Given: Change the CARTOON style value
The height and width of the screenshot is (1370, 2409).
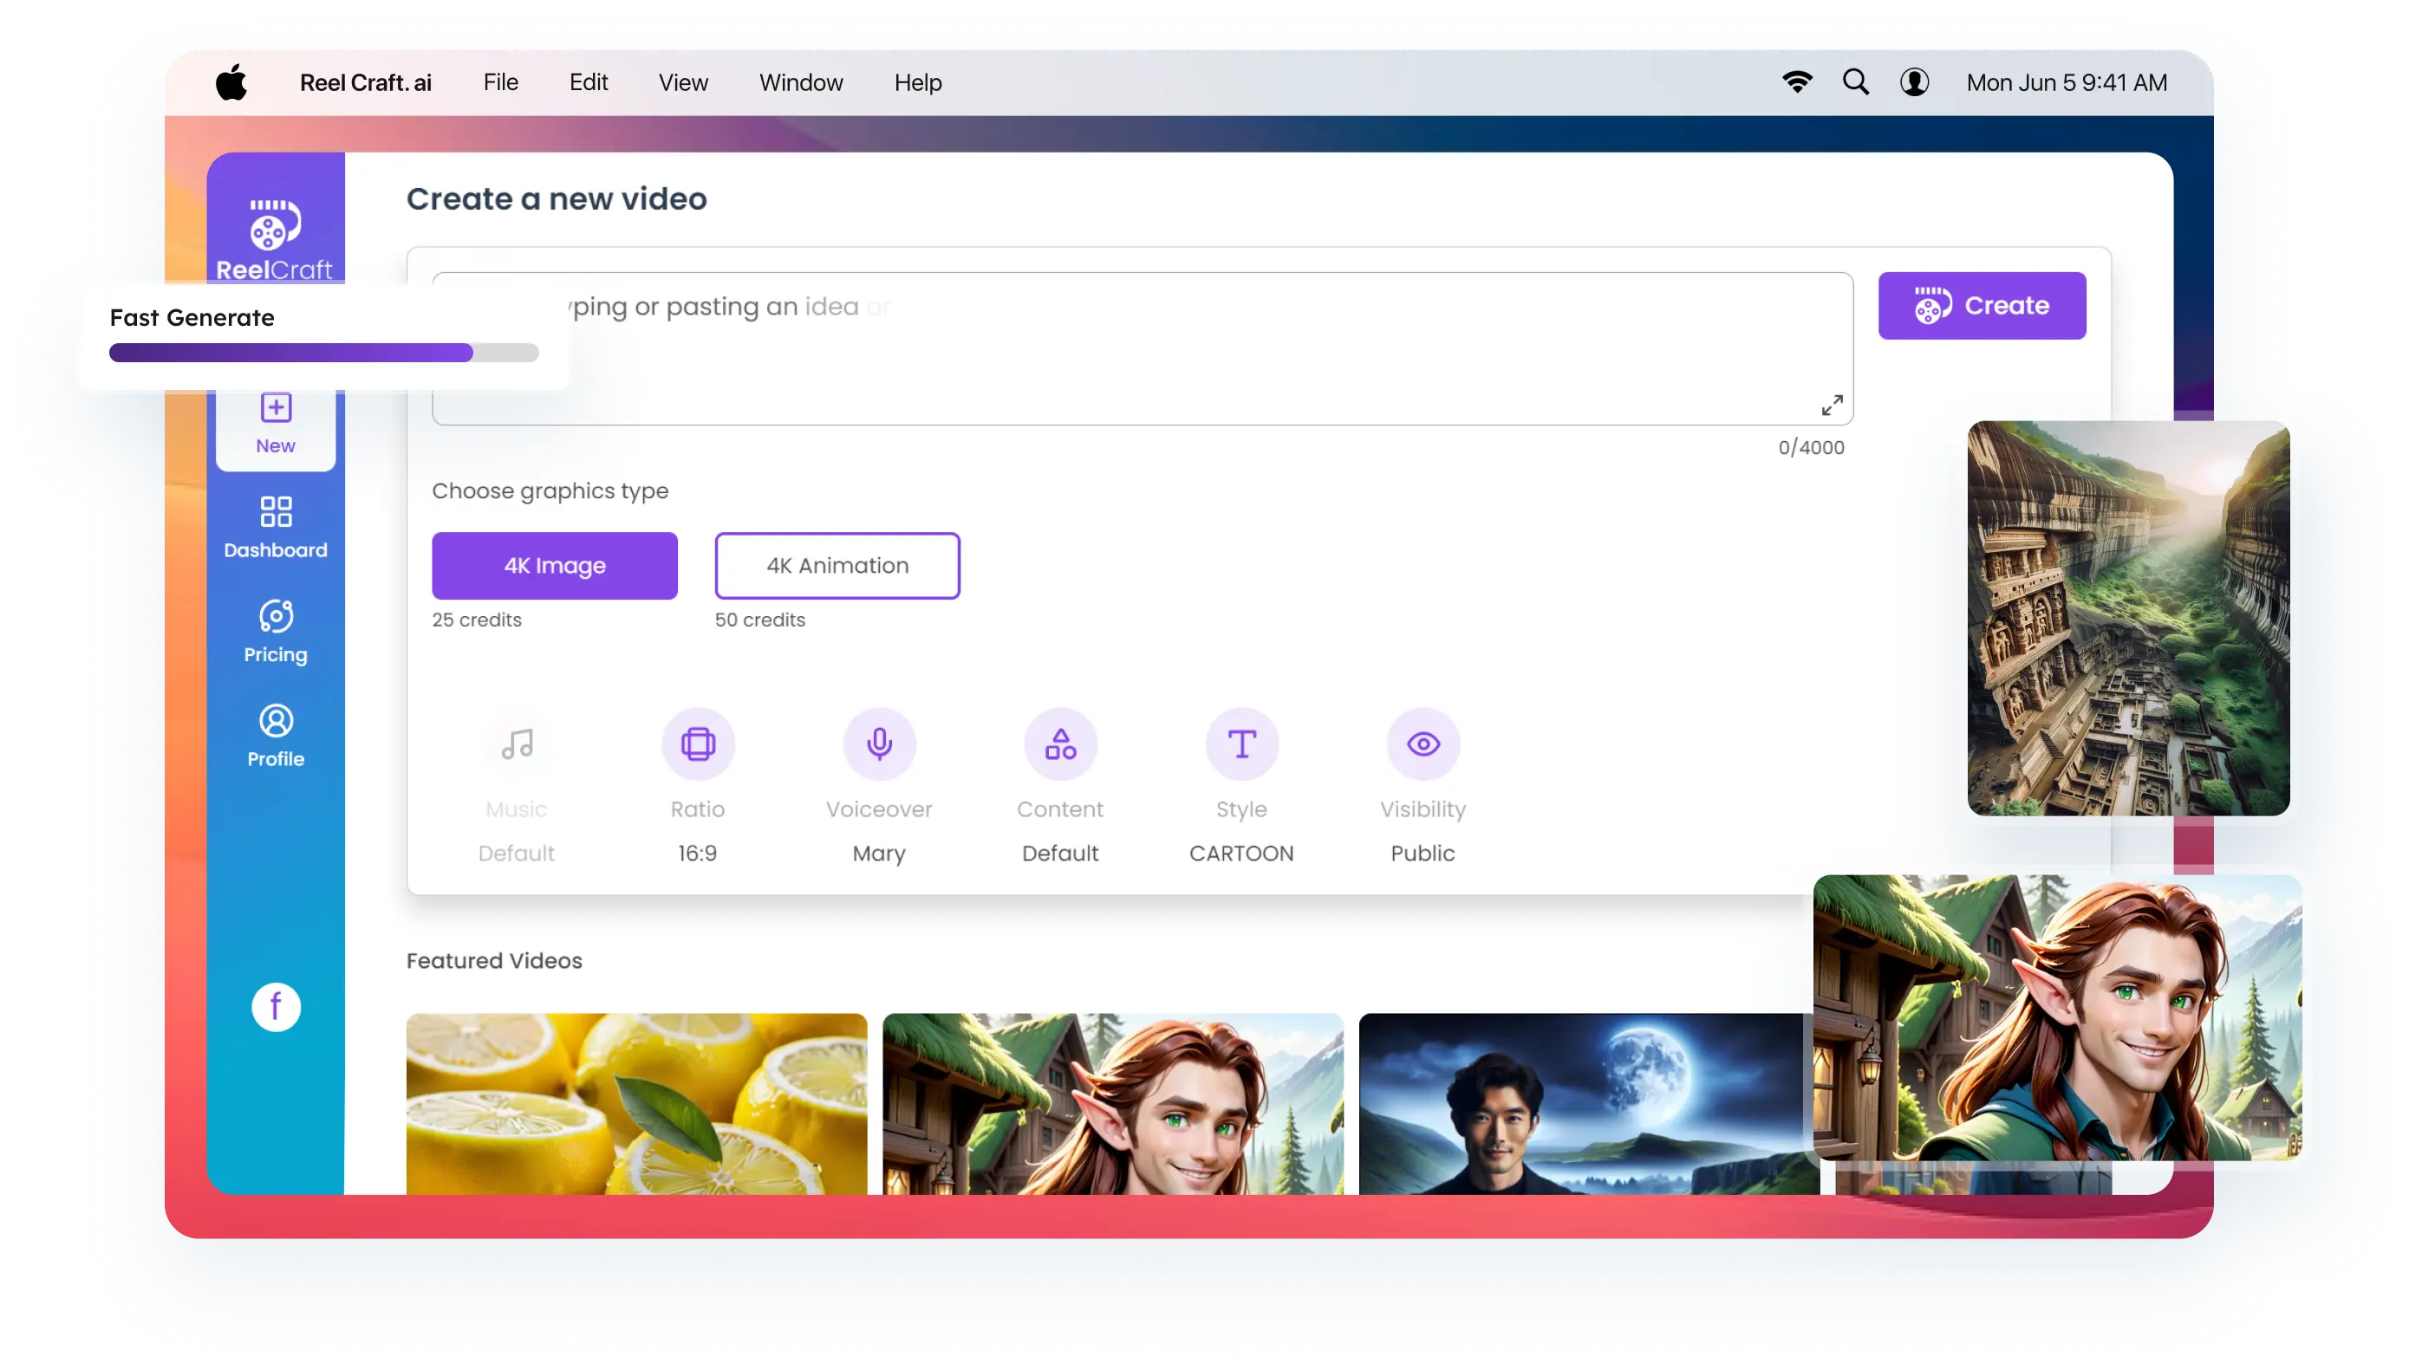Looking at the screenshot, I should pos(1242,853).
